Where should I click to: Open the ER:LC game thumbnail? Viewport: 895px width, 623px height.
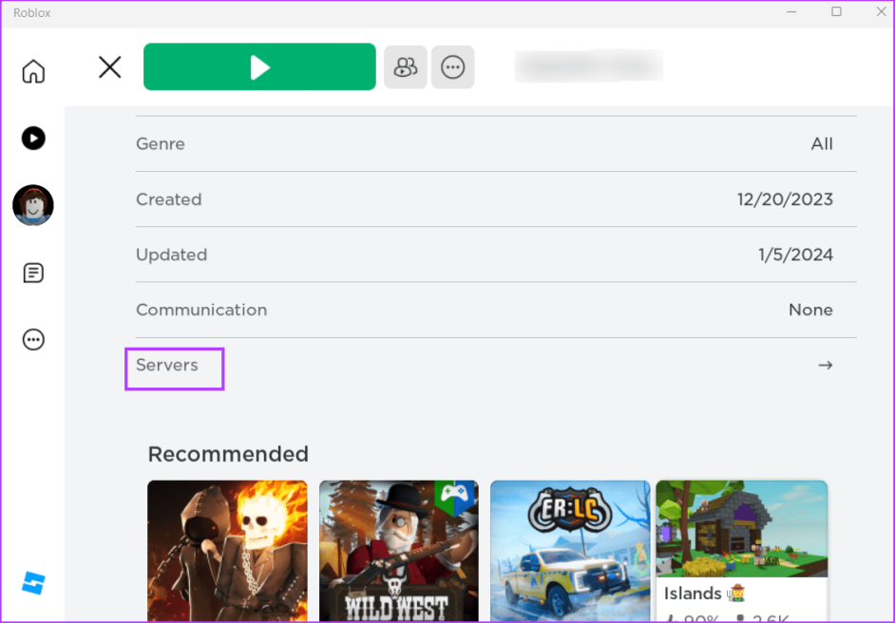point(570,551)
